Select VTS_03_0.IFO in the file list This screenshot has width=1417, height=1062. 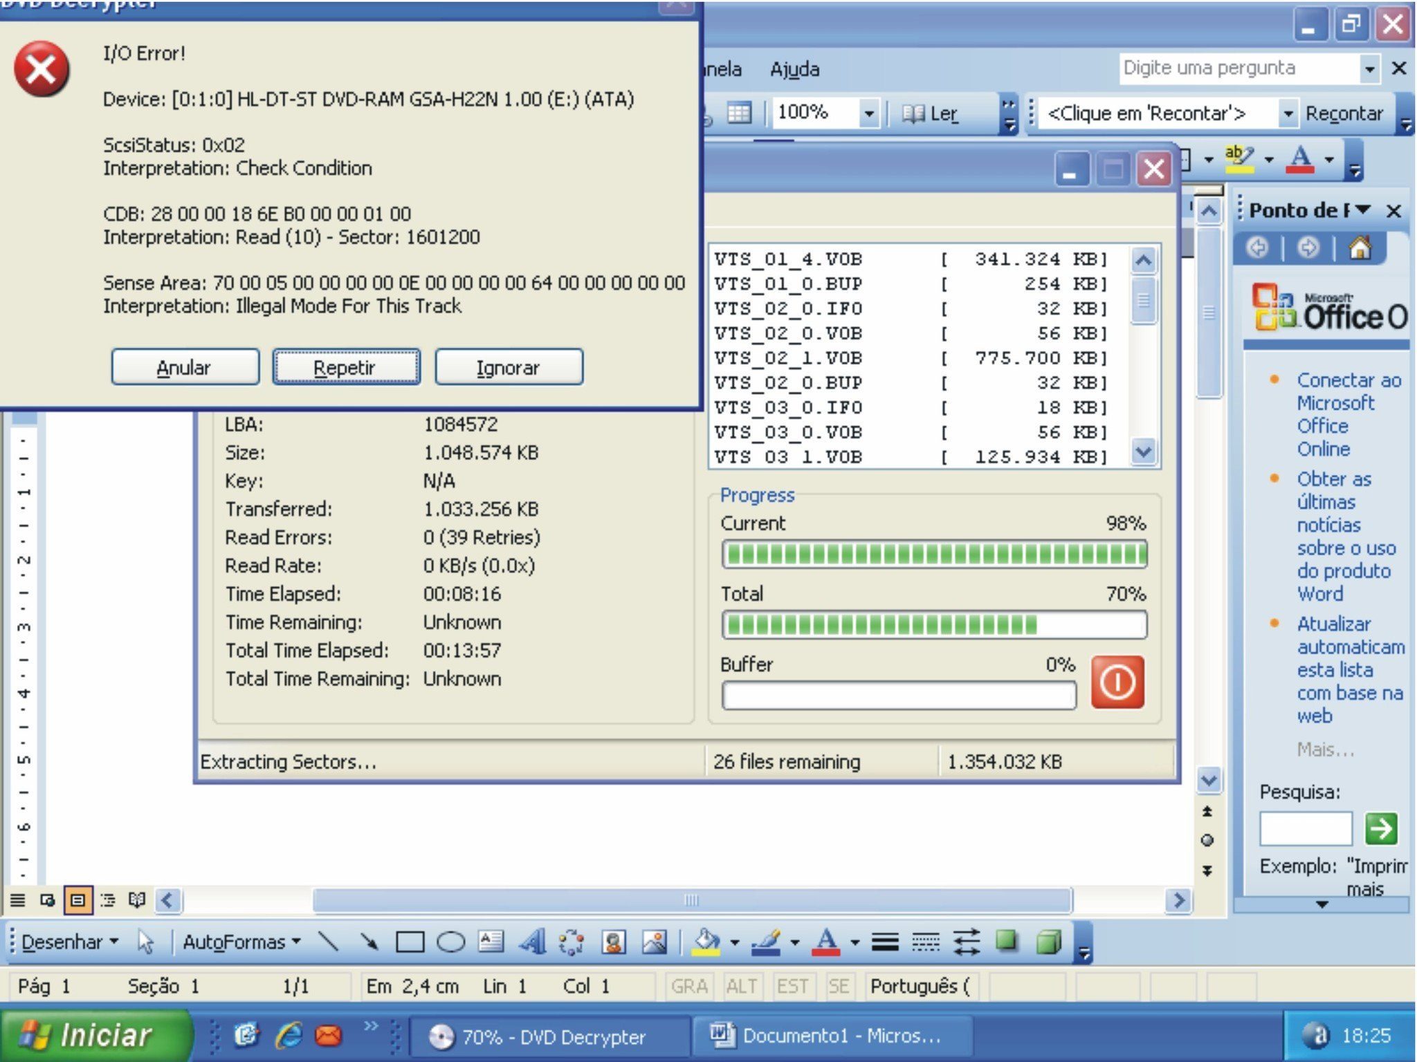(912, 407)
